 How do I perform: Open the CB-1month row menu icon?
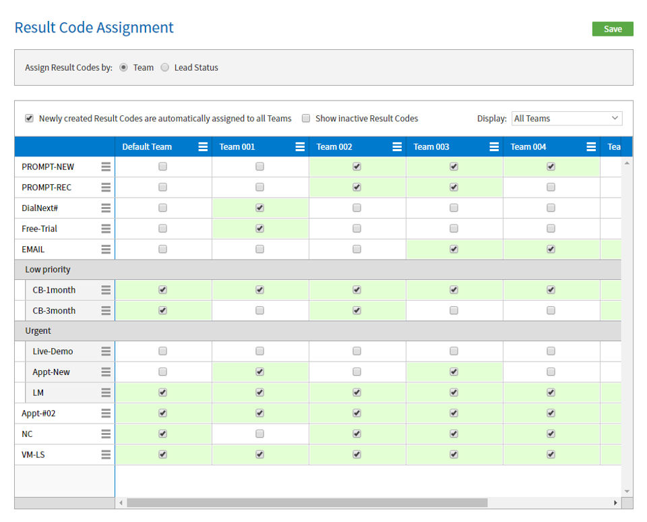tap(106, 290)
